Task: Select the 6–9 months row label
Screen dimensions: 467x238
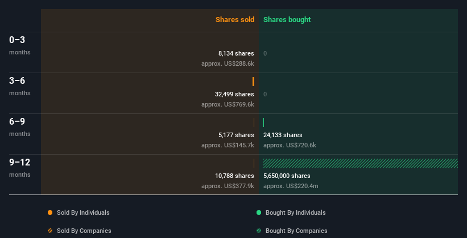Action: [x=18, y=122]
